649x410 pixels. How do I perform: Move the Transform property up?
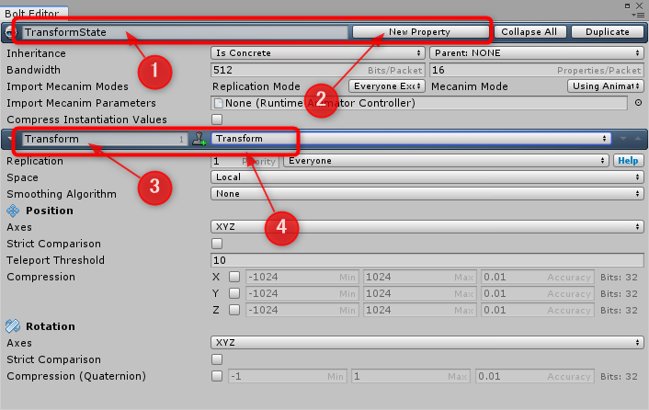point(638,139)
